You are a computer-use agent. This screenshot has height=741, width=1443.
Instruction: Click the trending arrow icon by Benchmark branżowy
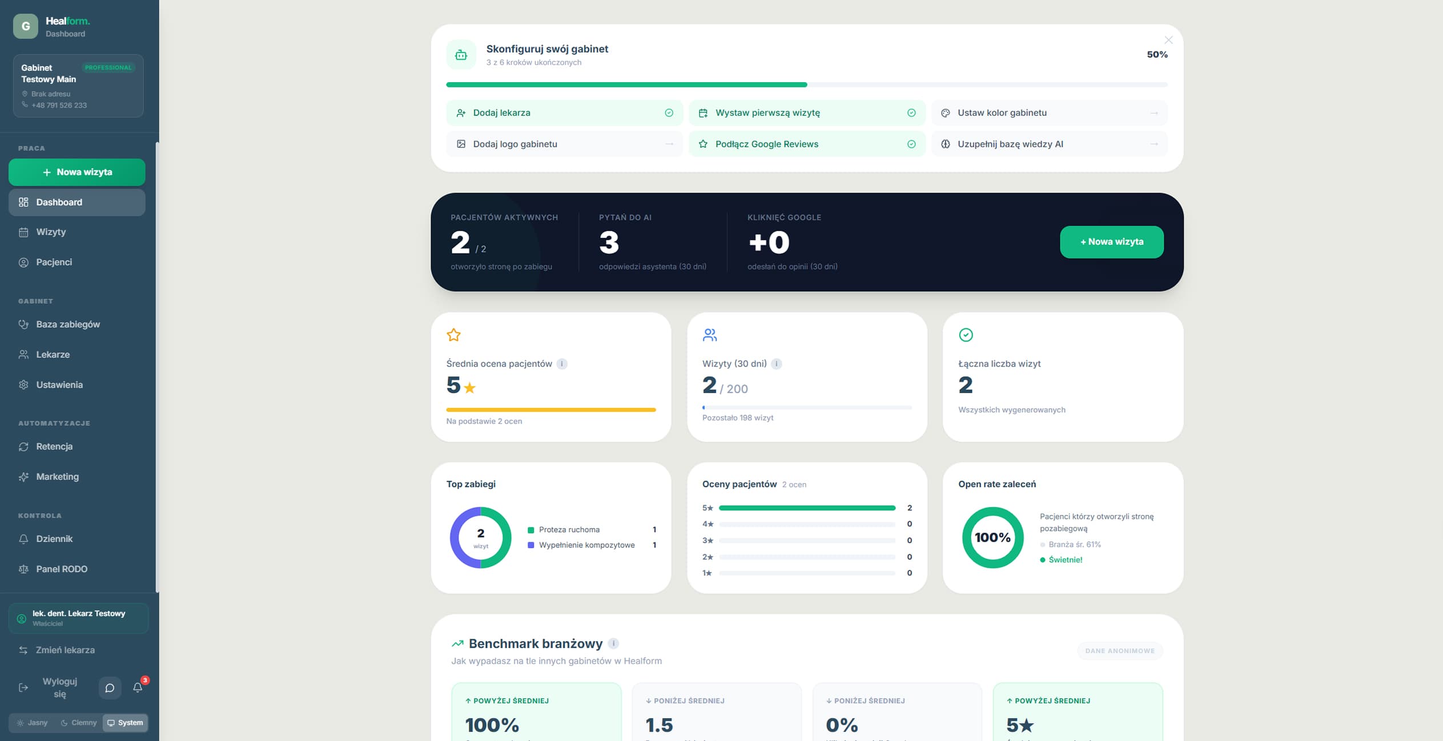click(x=457, y=643)
